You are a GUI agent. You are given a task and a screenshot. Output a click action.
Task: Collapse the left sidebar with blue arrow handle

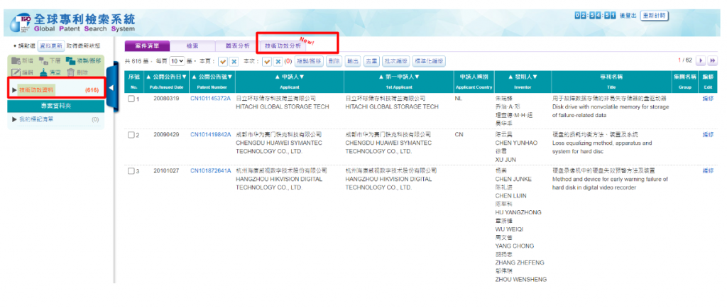point(111,88)
